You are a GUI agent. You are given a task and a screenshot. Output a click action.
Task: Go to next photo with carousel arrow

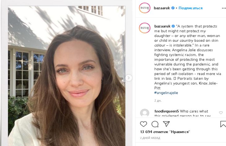pyautogui.click(x=129, y=78)
